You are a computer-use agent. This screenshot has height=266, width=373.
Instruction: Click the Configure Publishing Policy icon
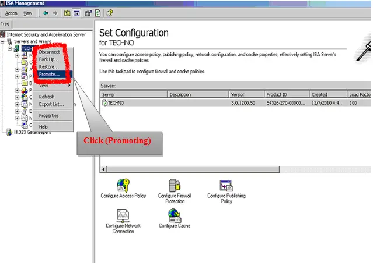226,185
